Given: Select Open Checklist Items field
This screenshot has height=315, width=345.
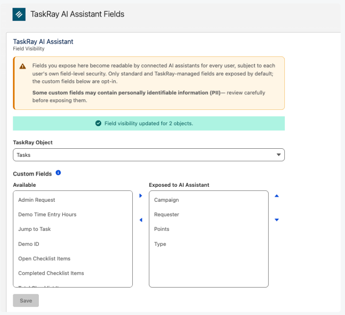Looking at the screenshot, I should coord(73,259).
